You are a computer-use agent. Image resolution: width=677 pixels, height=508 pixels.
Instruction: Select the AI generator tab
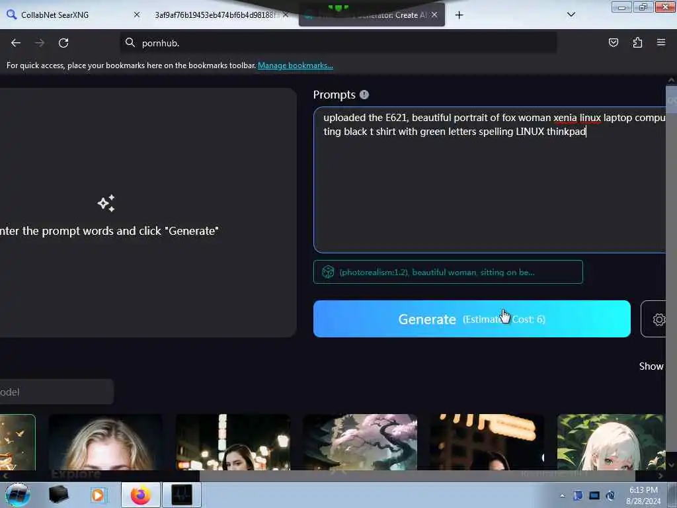point(372,15)
